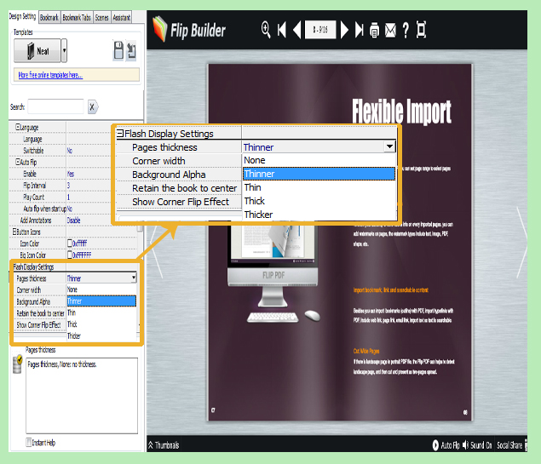Select Retain the book to center, left panel
The image size is (541, 464).
pos(40,313)
